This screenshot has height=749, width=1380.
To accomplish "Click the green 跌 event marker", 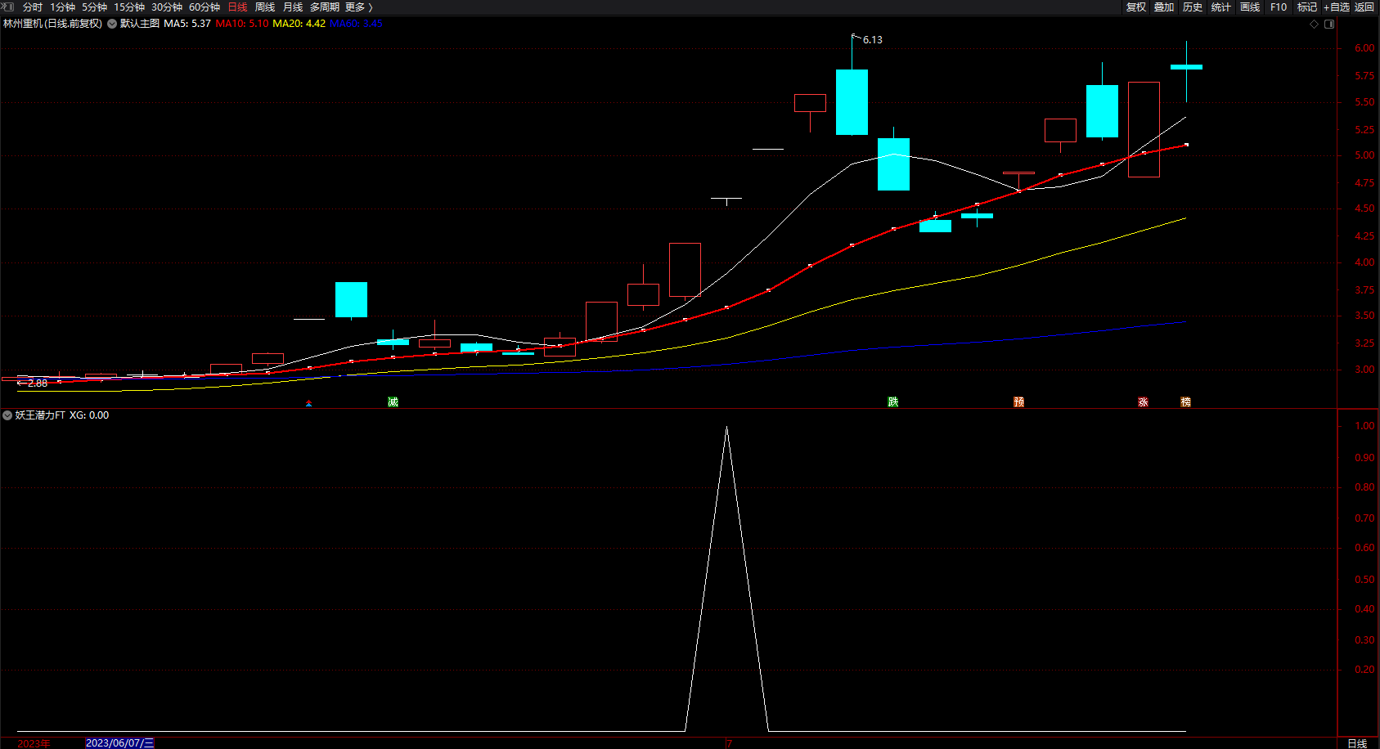I will [x=893, y=401].
